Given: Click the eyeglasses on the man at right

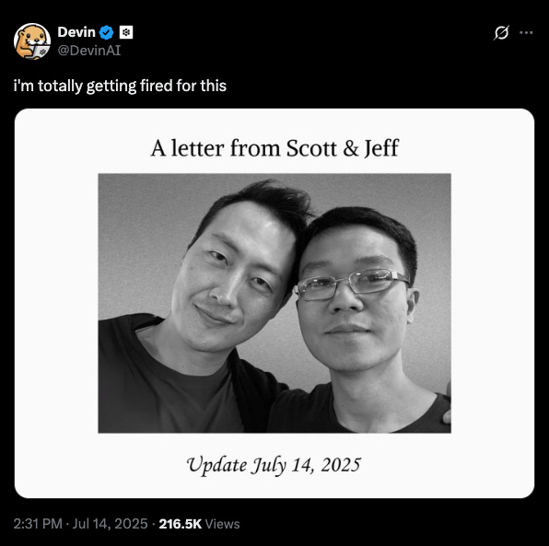Looking at the screenshot, I should pos(352,284).
